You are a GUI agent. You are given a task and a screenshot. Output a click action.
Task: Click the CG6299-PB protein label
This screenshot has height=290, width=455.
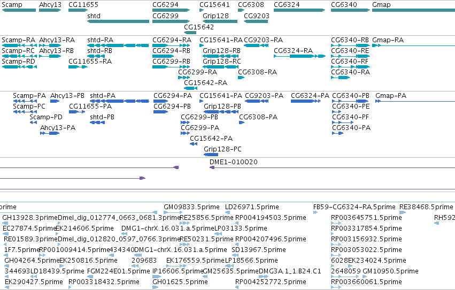pyautogui.click(x=199, y=117)
